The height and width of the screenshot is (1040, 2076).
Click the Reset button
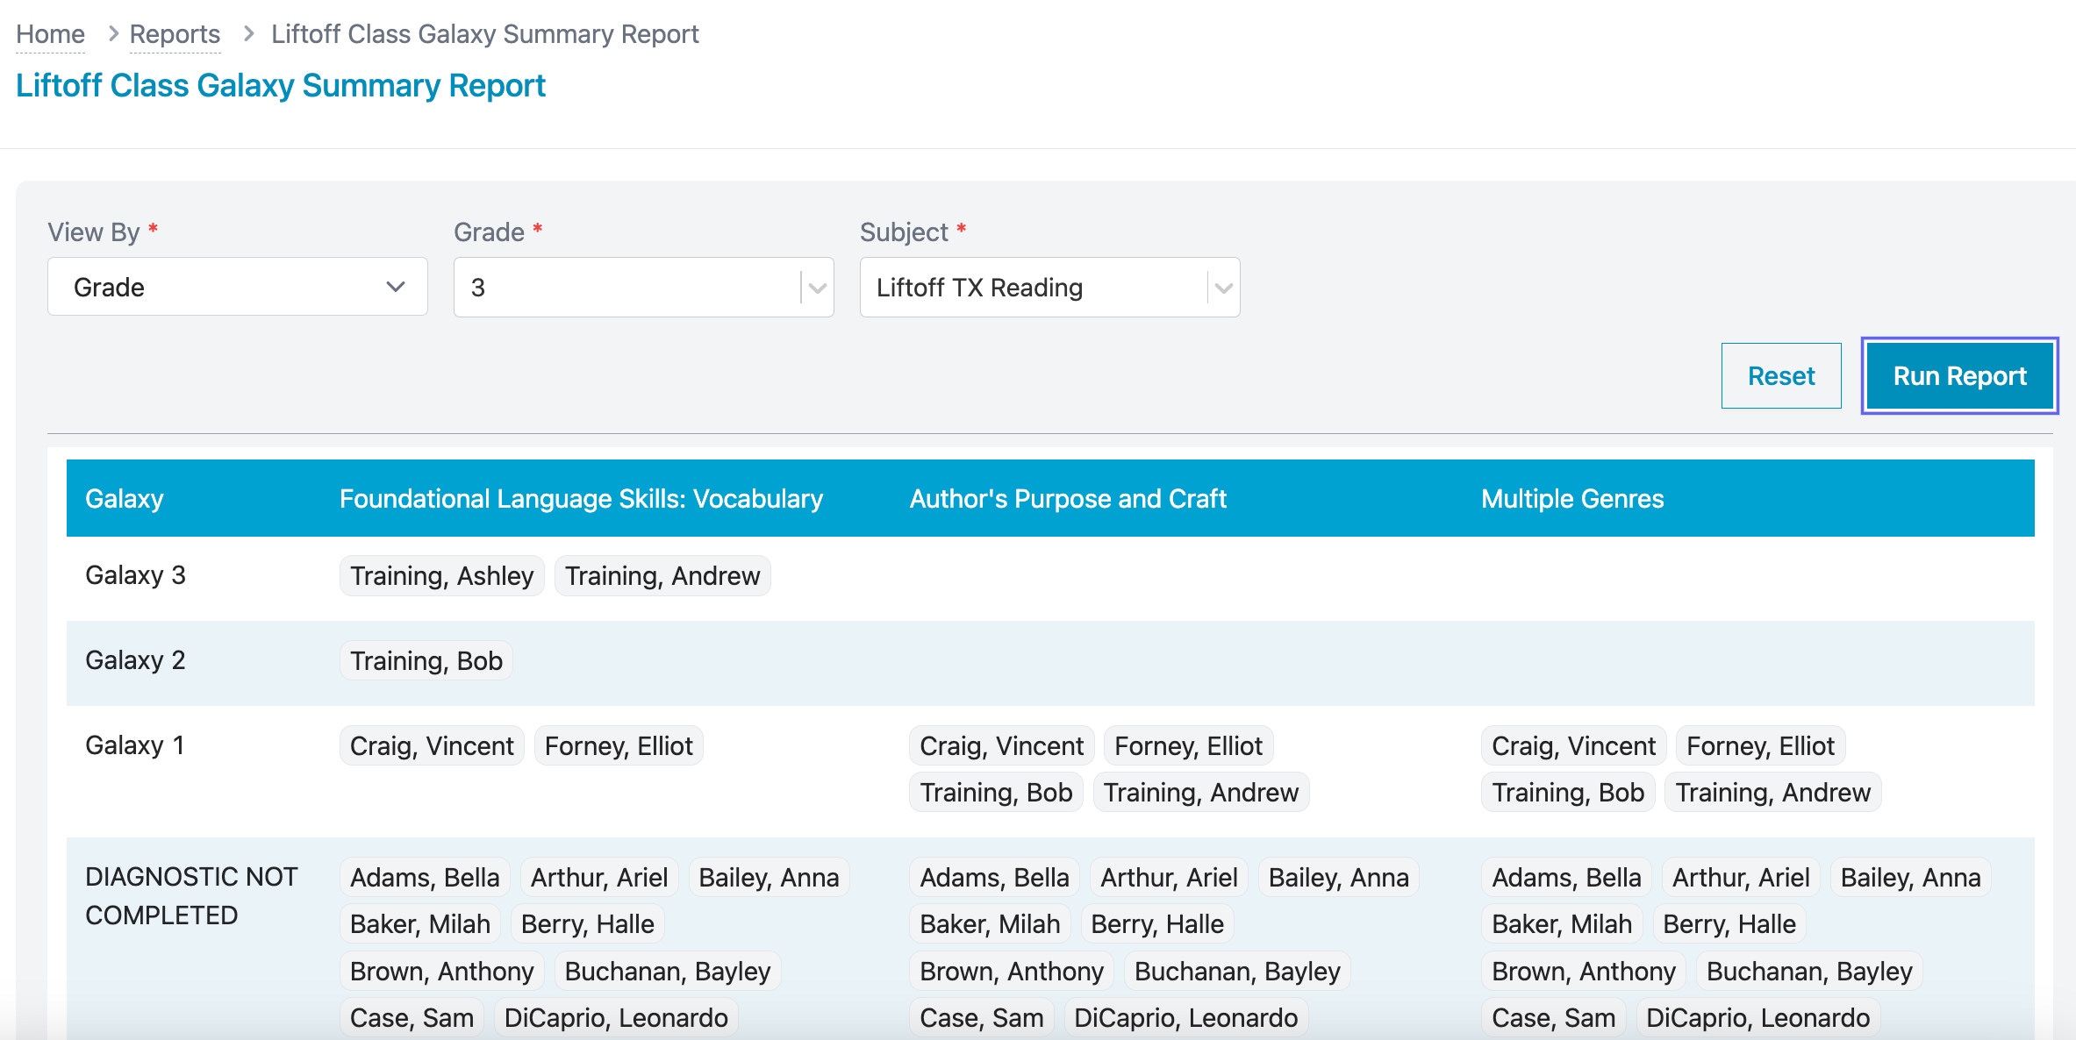[x=1781, y=375]
